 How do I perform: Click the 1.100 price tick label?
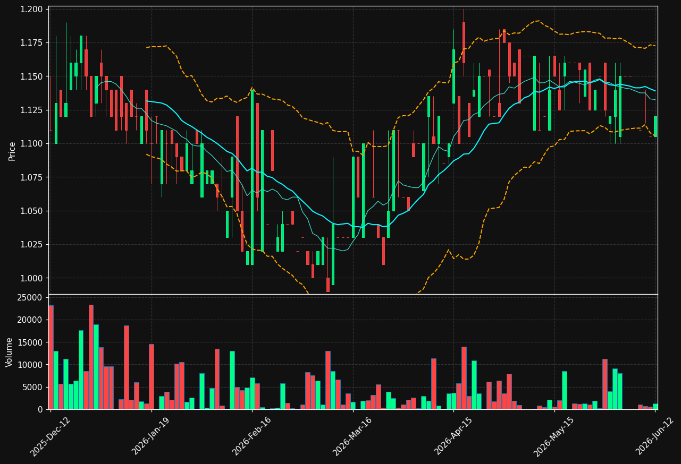[x=33, y=144]
